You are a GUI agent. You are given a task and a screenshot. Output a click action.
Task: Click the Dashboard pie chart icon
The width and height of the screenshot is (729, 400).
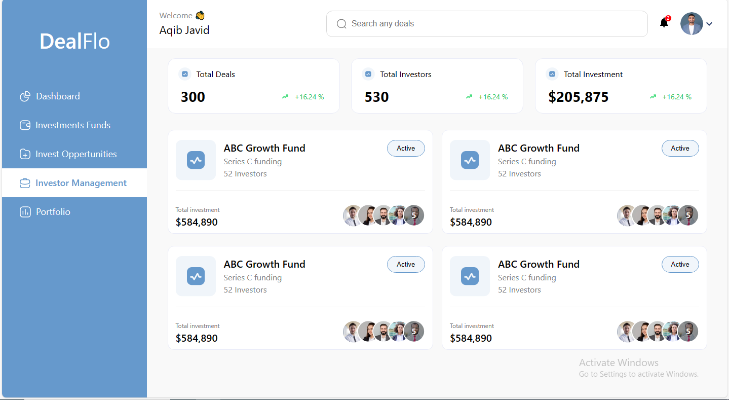[25, 96]
